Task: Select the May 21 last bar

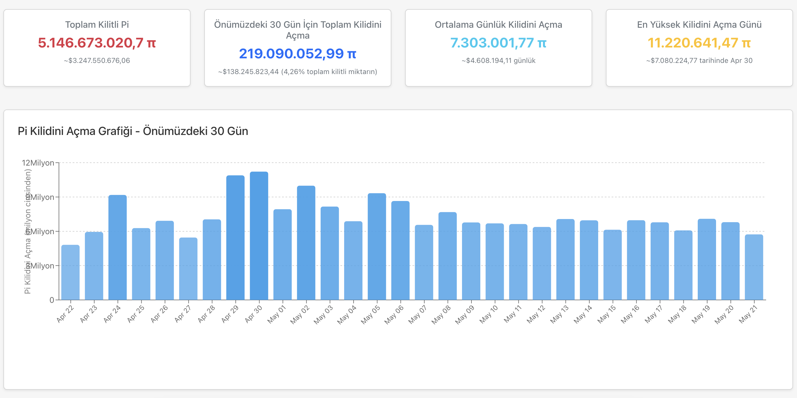Action: tap(754, 267)
